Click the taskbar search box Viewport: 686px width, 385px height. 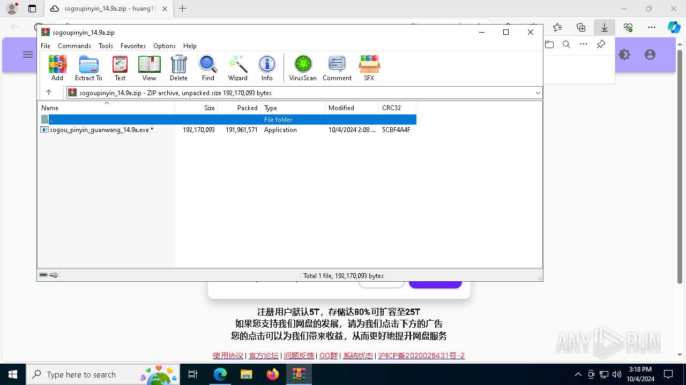click(x=103, y=374)
